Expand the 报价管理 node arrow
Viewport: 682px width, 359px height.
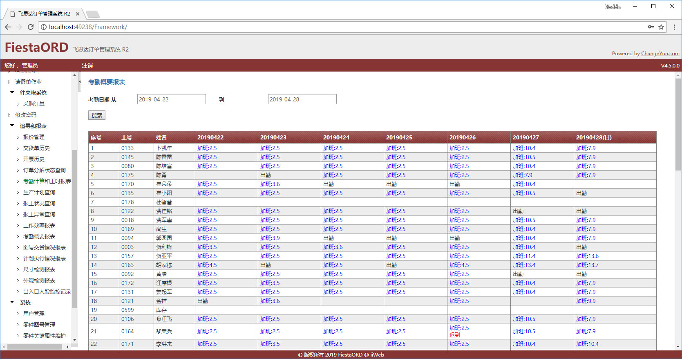(x=18, y=137)
